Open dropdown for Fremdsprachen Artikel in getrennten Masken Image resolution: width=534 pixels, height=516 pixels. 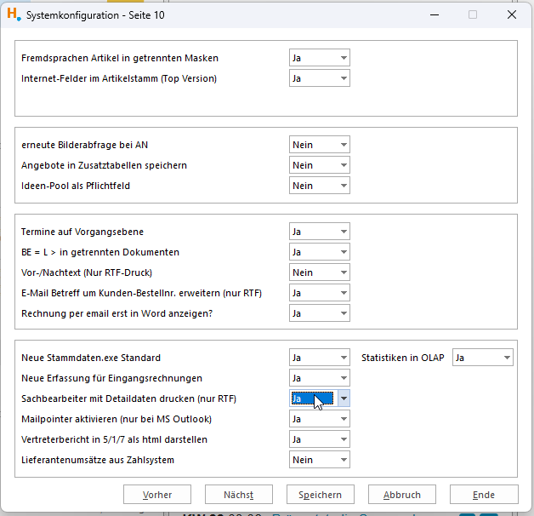tap(319, 58)
